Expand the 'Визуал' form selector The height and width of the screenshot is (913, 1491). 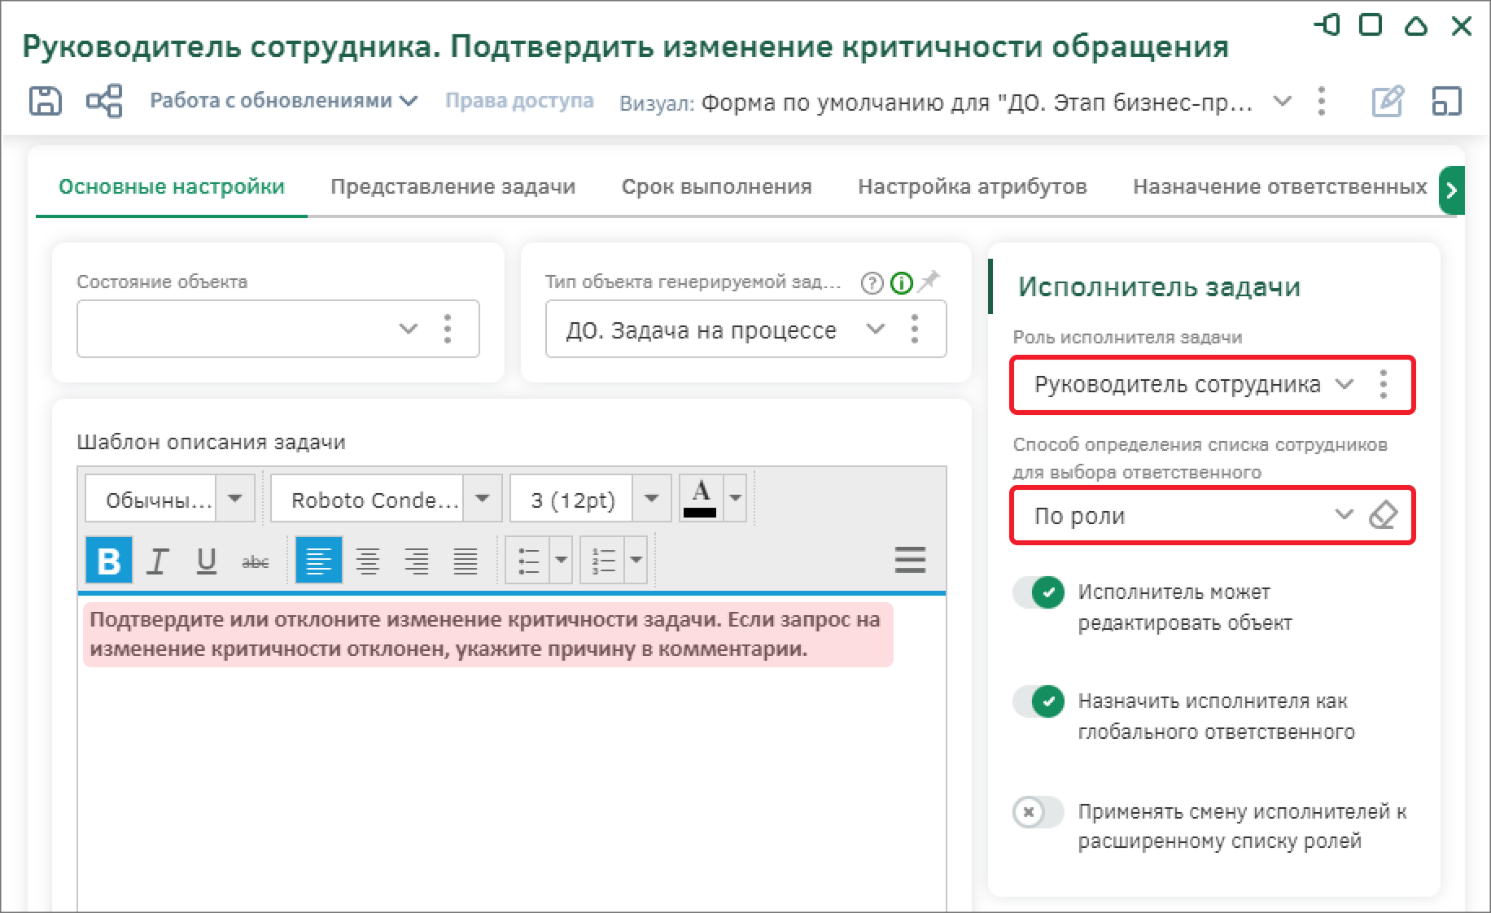click(1282, 102)
